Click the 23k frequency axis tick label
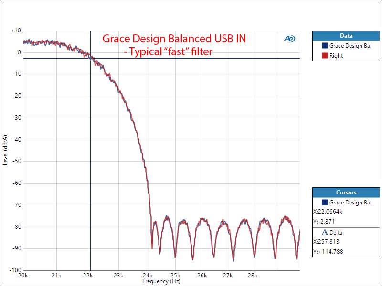The height and width of the screenshot is (286, 382). point(118,276)
